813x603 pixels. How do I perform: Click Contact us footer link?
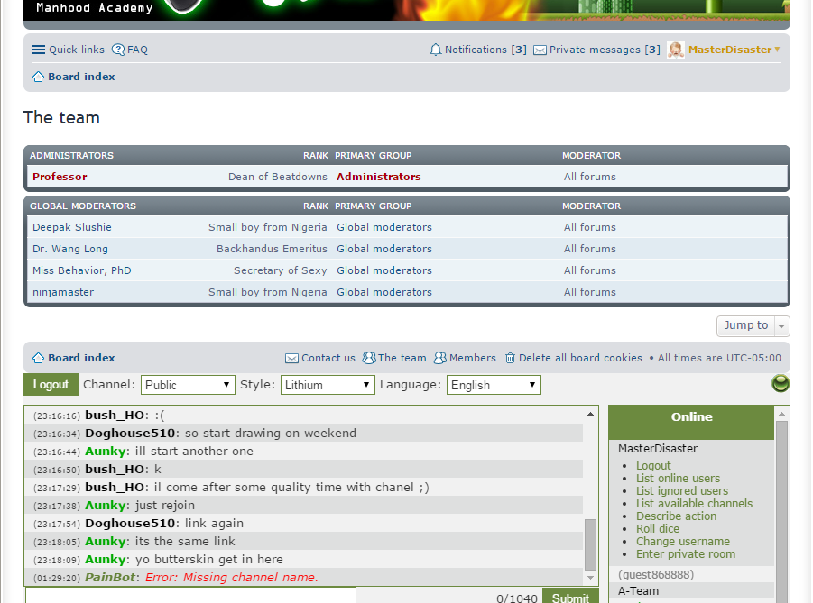[328, 358]
